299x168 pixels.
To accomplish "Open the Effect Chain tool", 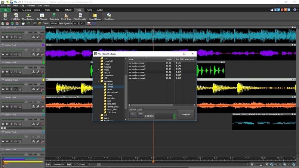I will pyautogui.click(x=66, y=16).
